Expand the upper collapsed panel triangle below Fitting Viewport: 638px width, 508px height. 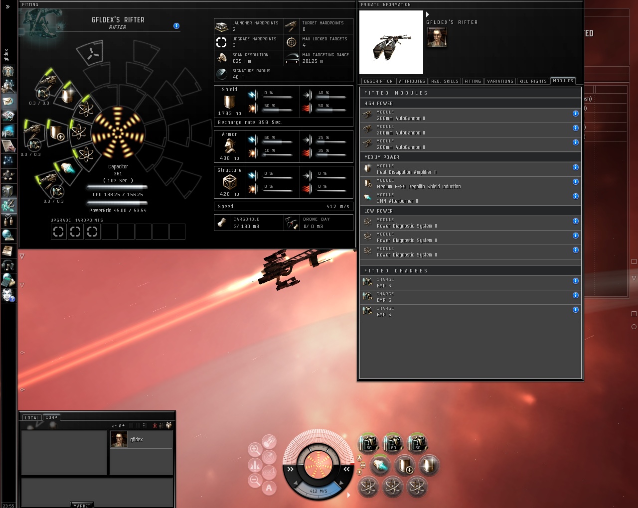point(22,256)
